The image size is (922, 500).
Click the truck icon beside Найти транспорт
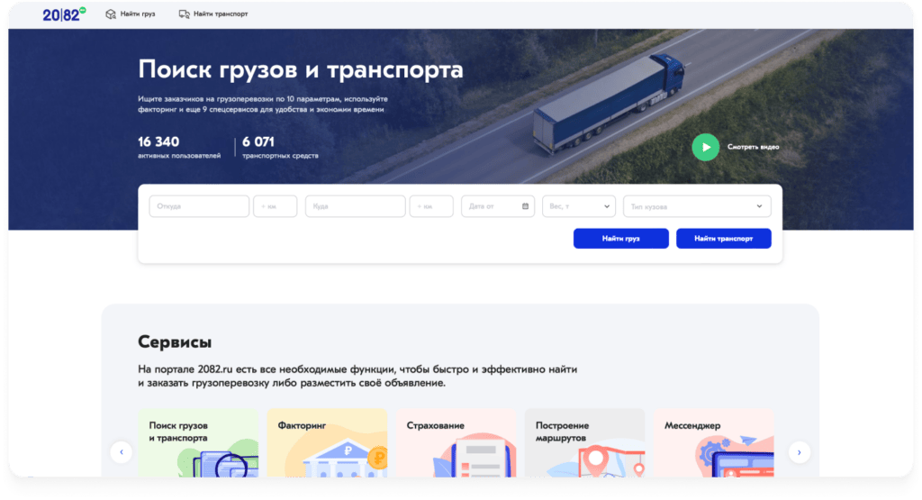pos(184,14)
